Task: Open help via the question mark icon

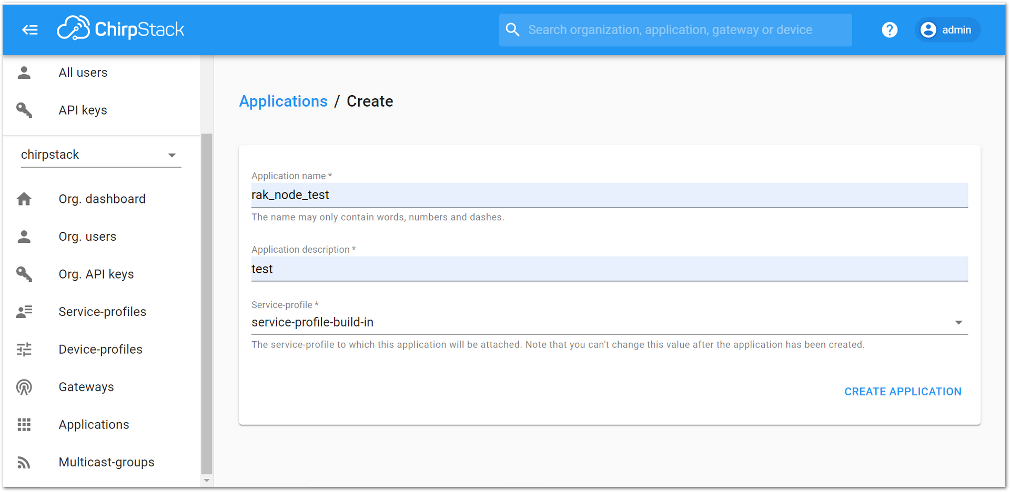Action: pyautogui.click(x=890, y=30)
